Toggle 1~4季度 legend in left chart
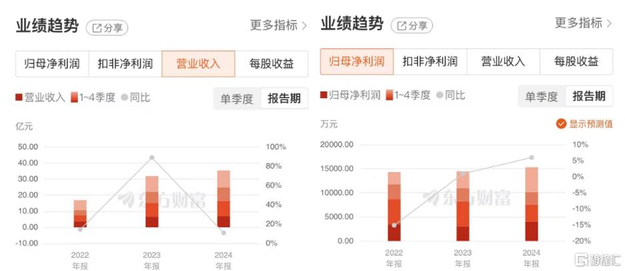 [x=93, y=97]
